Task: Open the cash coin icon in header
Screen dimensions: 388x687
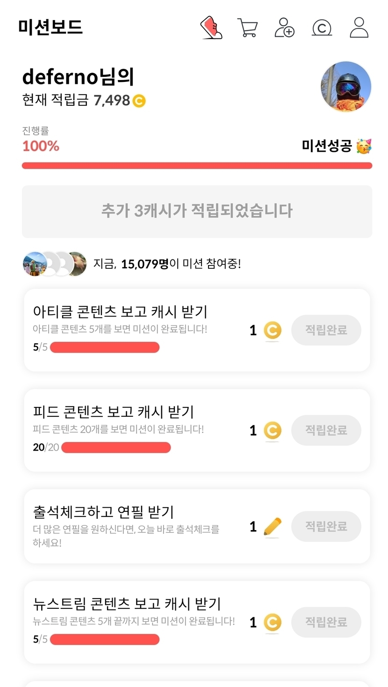Action: (322, 28)
